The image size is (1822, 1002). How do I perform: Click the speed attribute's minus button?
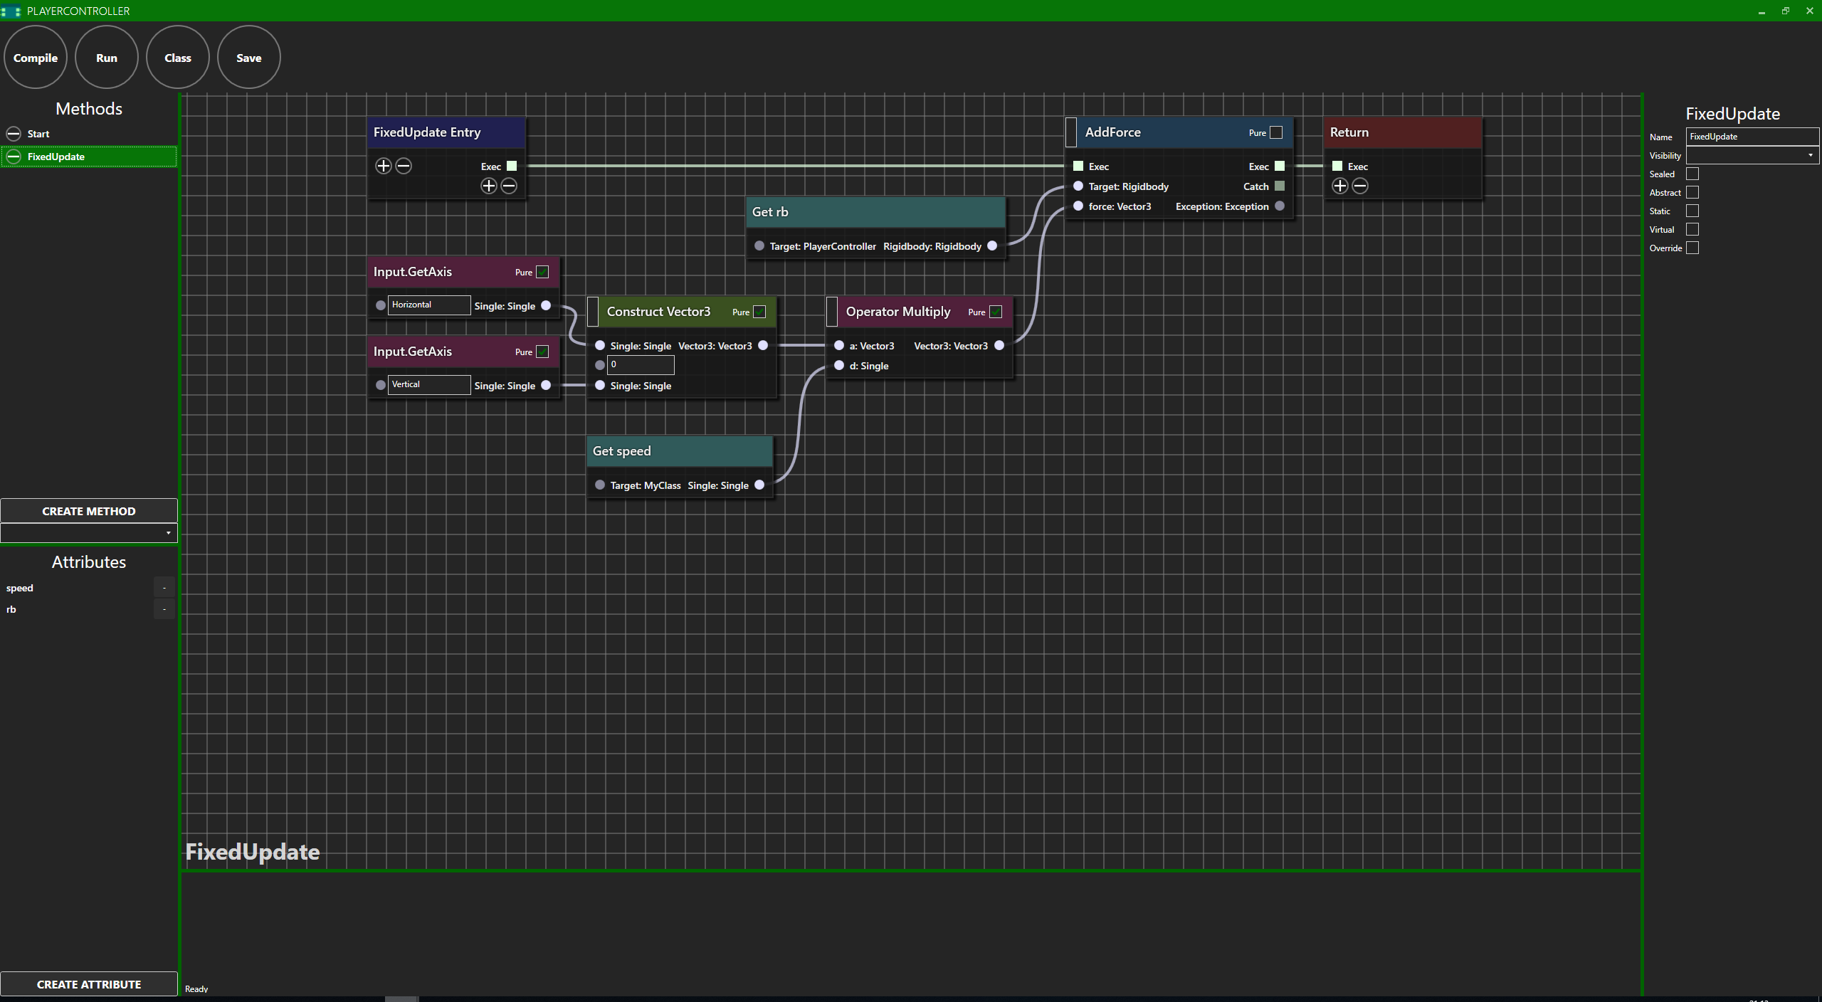164,588
